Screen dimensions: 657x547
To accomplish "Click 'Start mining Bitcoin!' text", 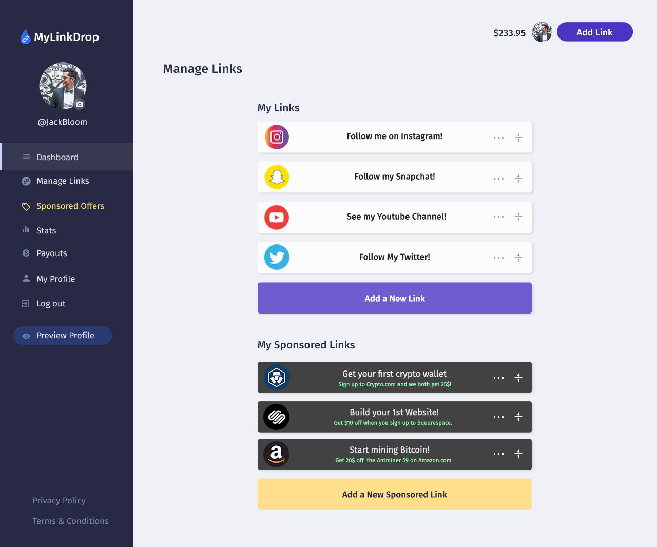I will point(390,450).
